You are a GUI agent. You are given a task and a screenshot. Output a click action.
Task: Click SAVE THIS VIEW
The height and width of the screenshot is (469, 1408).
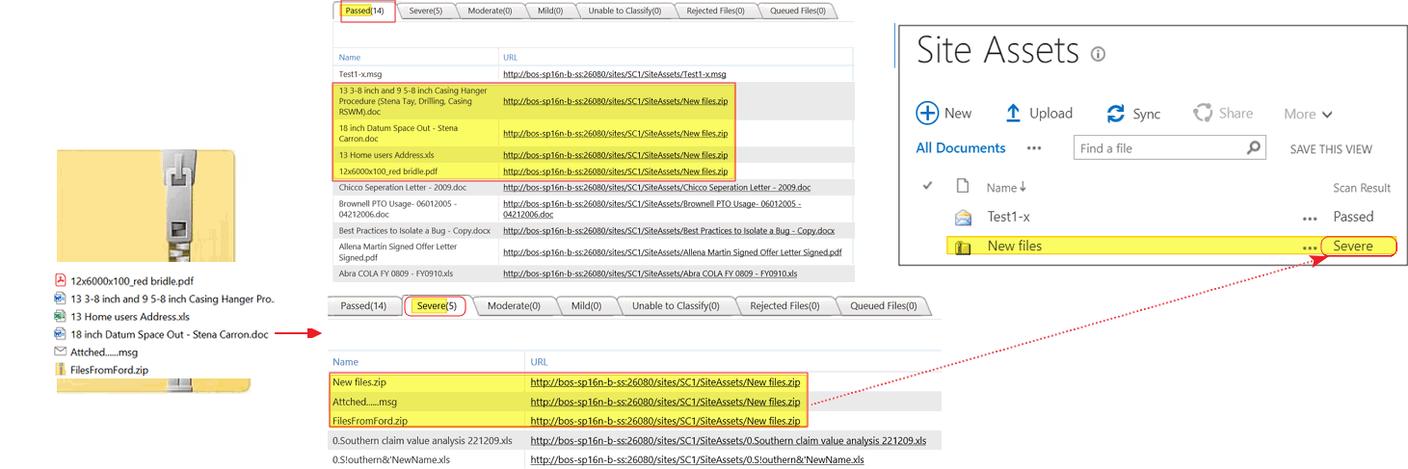1331,149
